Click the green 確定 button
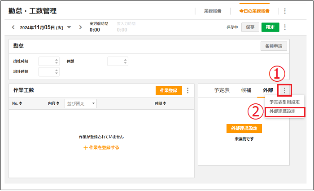The image size is (314, 191). [x=270, y=27]
